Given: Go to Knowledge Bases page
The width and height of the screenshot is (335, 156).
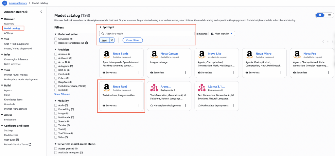Looking at the screenshot, I should pyautogui.click(x=13, y=100).
